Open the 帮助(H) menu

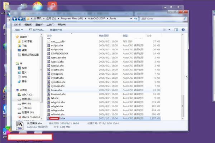point(62,25)
